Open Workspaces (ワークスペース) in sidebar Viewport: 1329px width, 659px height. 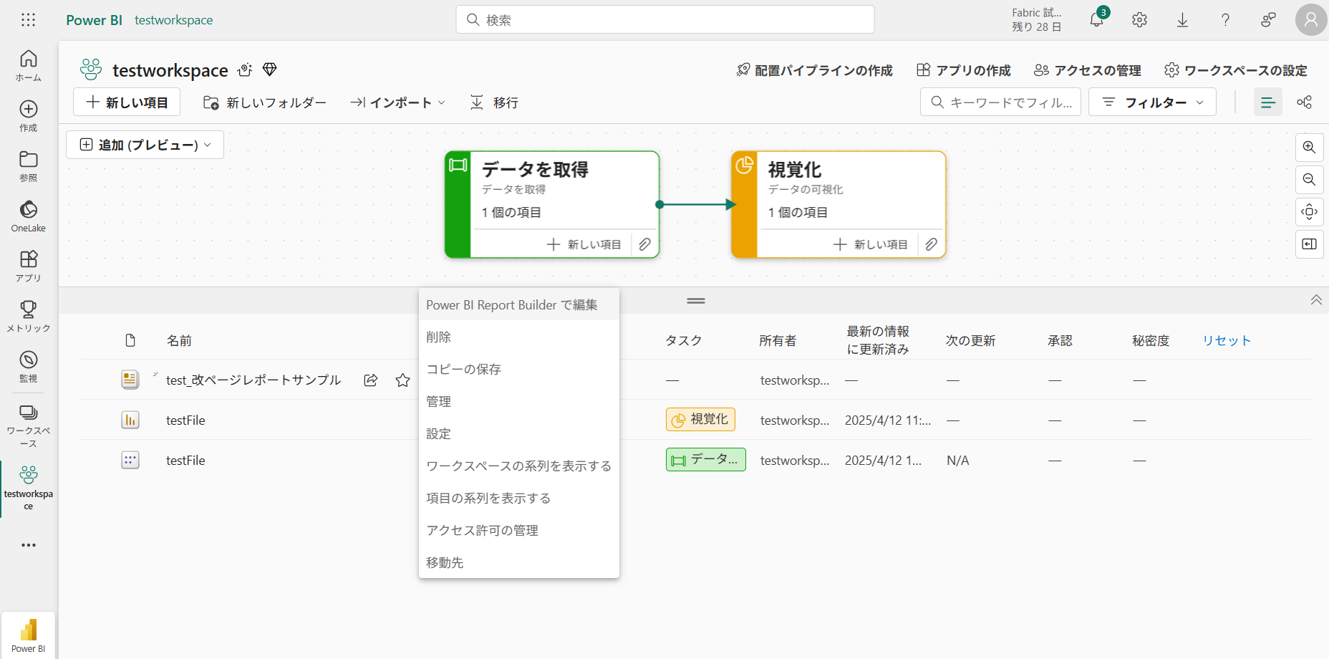click(x=29, y=425)
